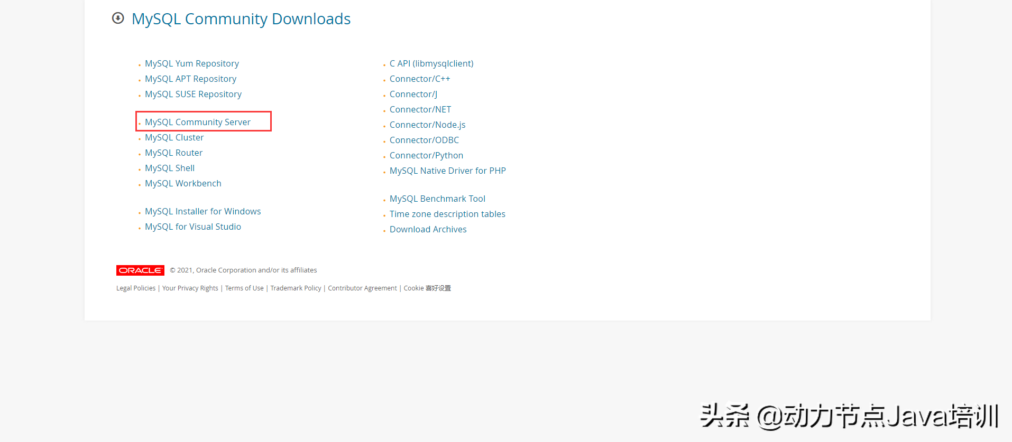
Task: Go to Connector/C++ downloads
Action: 420,79
